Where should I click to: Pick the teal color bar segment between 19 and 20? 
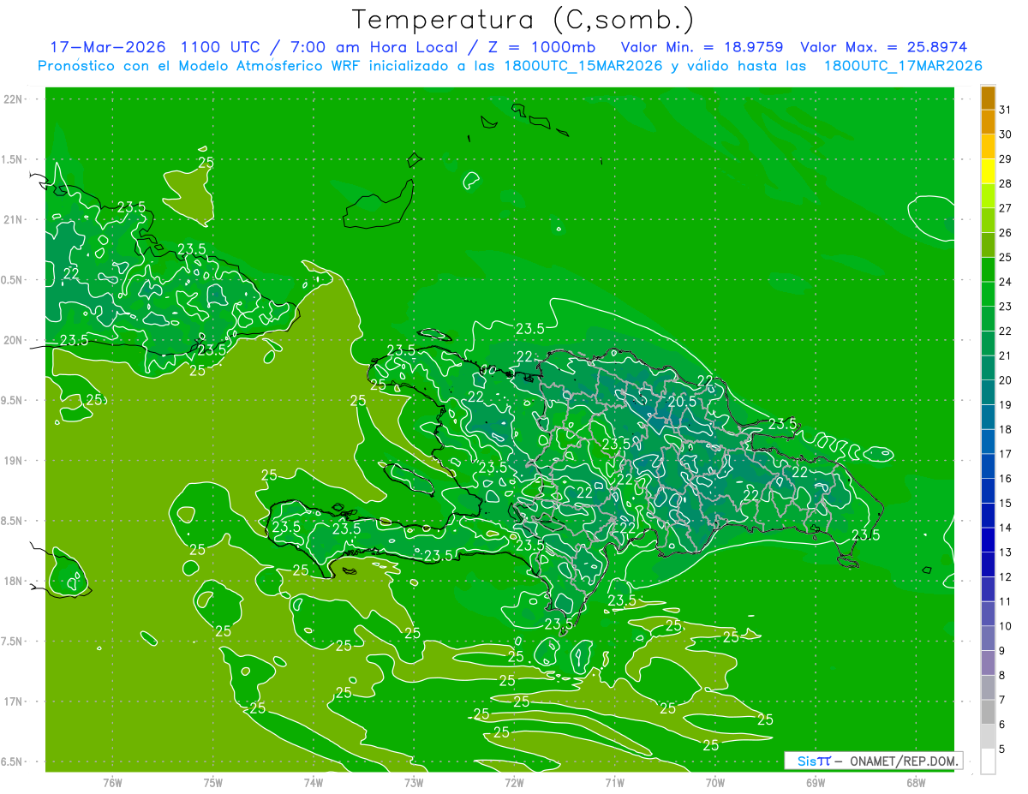(988, 393)
